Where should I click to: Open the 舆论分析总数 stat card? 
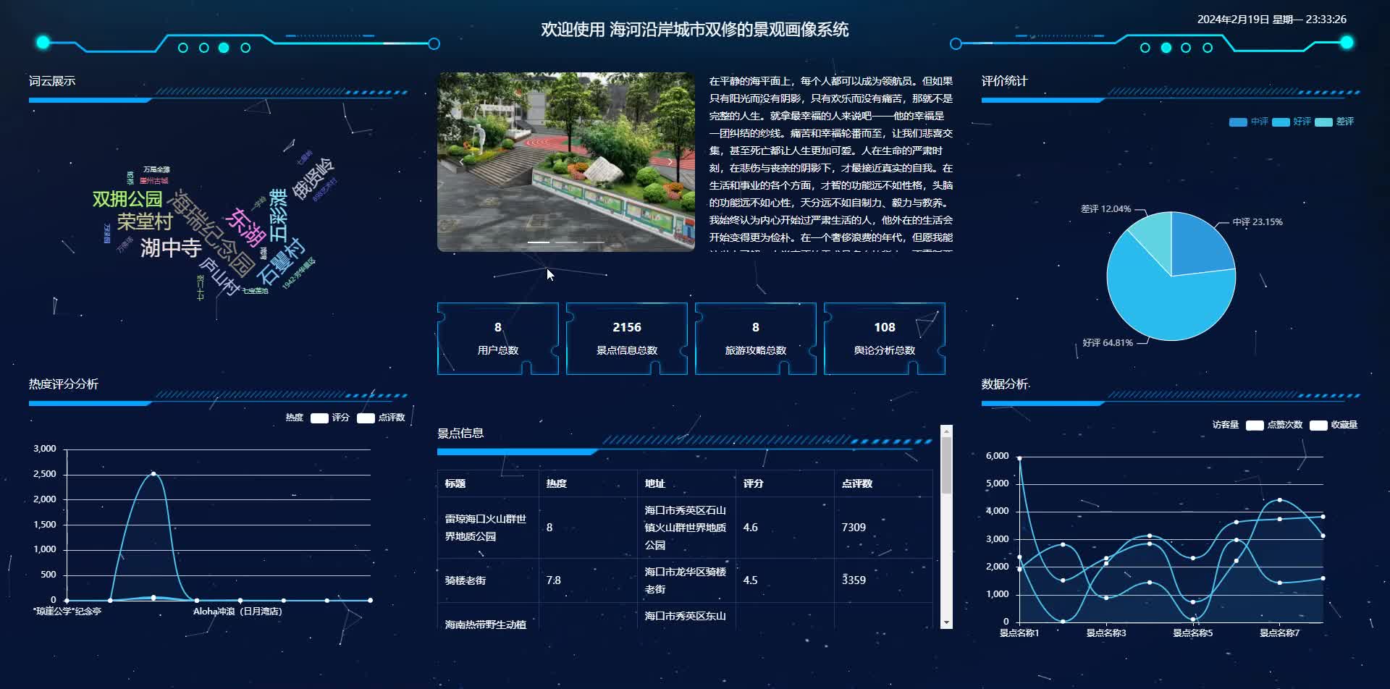(x=885, y=339)
